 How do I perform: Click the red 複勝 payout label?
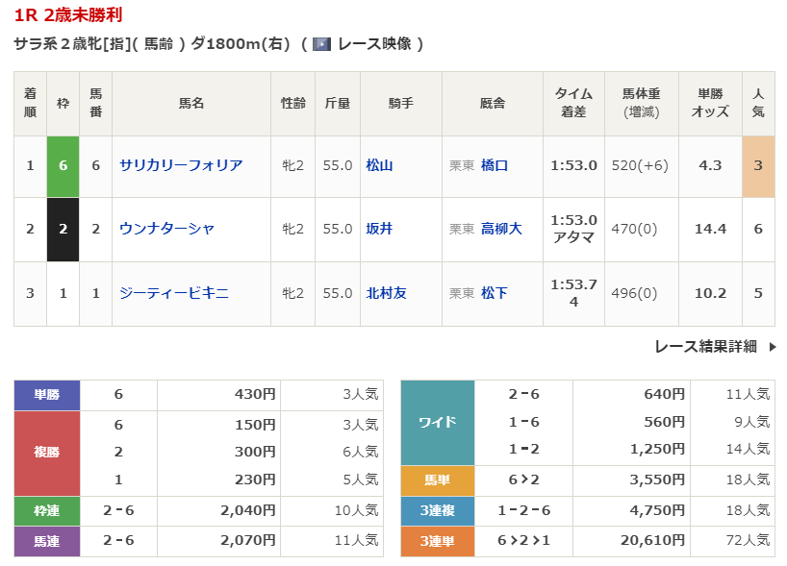point(47,453)
